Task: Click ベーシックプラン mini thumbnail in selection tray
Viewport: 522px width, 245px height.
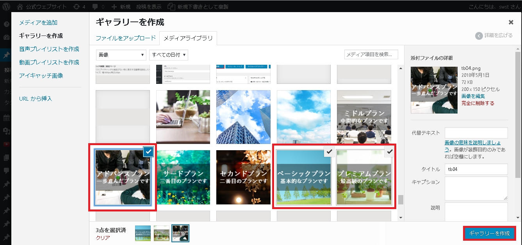Action: (143, 233)
